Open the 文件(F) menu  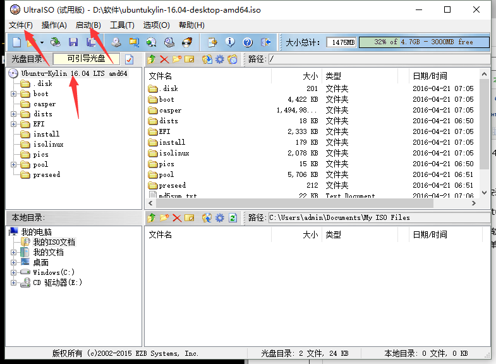(x=21, y=25)
